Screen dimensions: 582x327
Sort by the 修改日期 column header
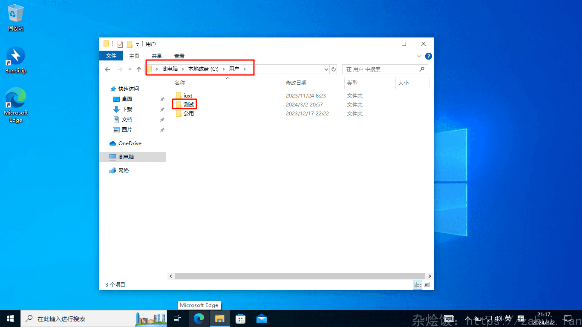[x=296, y=83]
